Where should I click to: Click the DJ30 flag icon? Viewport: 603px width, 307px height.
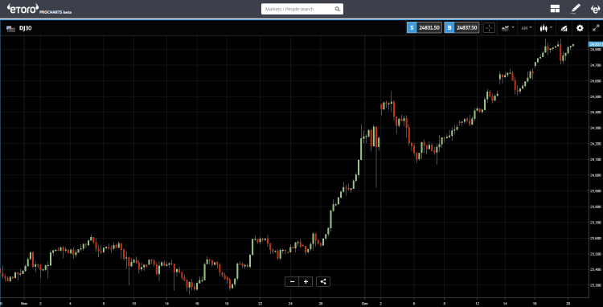pos(10,28)
